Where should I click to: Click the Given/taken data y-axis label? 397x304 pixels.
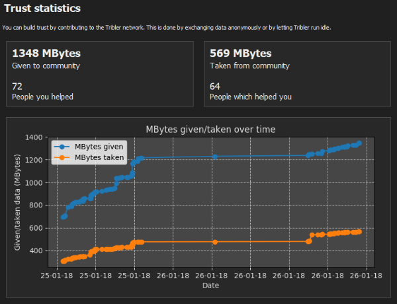click(17, 202)
